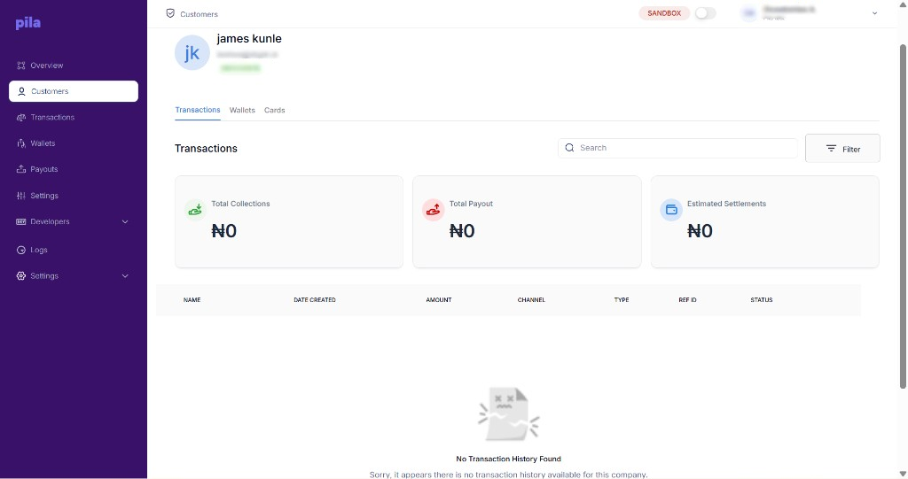Screen dimensions: 908x479
Task: Toggle the sandbox mode switch
Action: pyautogui.click(x=705, y=13)
